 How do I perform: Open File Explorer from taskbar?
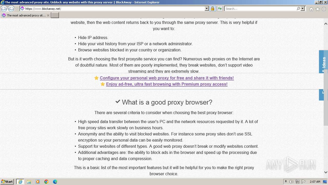coord(29,182)
